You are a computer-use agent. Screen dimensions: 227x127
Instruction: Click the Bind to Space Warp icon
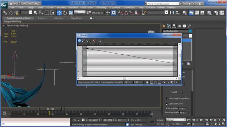[16, 13]
